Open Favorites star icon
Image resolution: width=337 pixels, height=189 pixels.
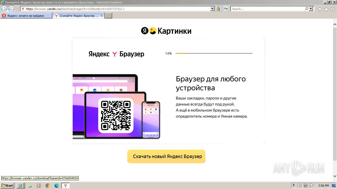tap(326, 9)
